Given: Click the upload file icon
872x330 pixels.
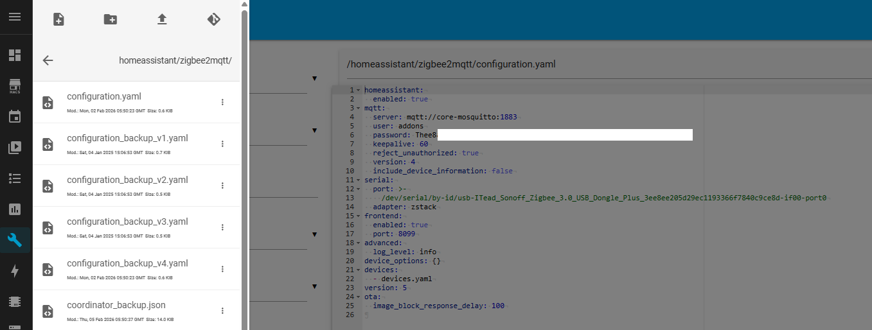Looking at the screenshot, I should pyautogui.click(x=162, y=19).
